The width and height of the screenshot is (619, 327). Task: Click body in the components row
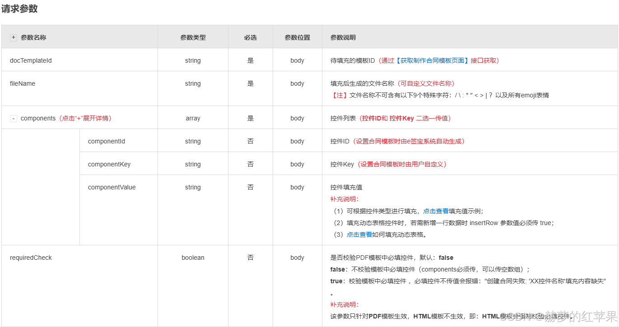pyautogui.click(x=297, y=118)
